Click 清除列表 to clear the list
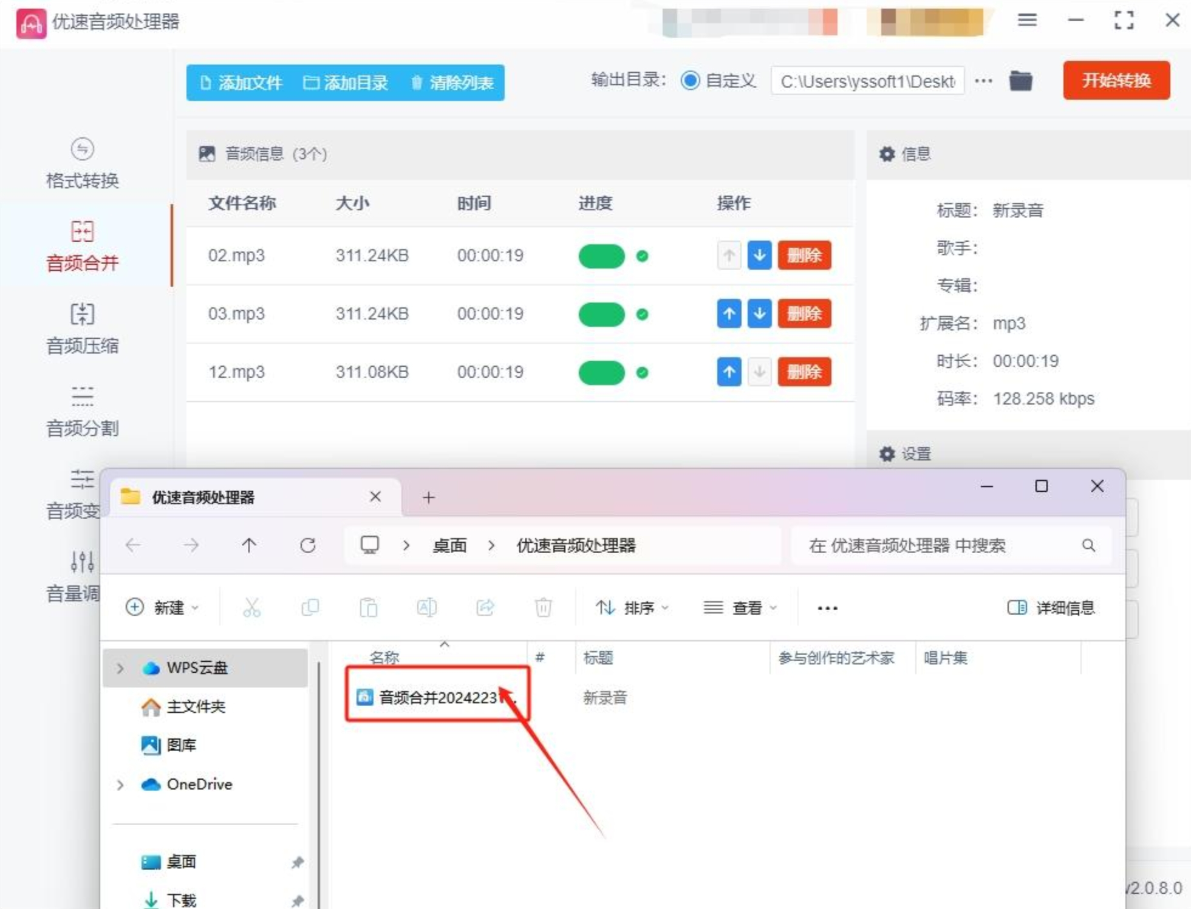1191x909 pixels. tap(452, 83)
